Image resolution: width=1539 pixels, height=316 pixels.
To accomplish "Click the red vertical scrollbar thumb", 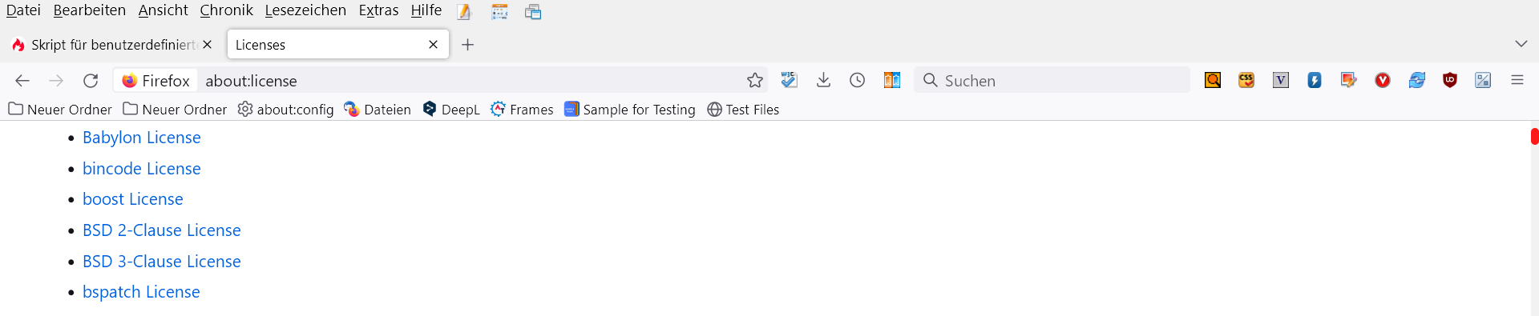I will 1534,137.
